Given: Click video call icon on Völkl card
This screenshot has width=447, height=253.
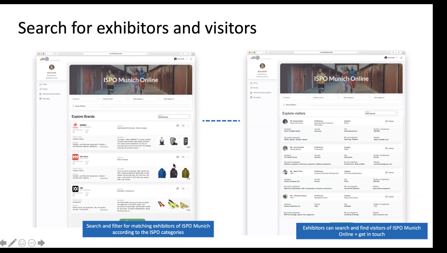Looking at the screenshot, I should (183, 189).
